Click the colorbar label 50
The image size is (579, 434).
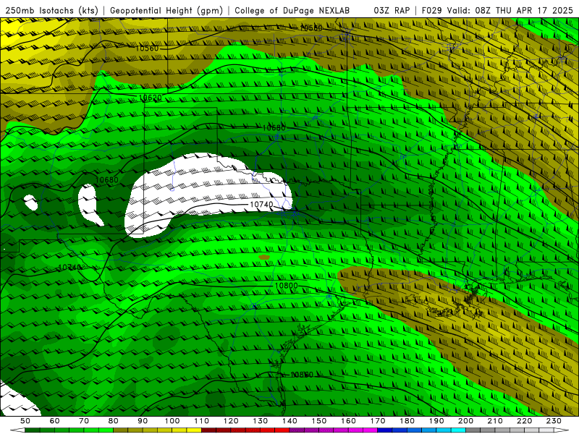click(25, 421)
